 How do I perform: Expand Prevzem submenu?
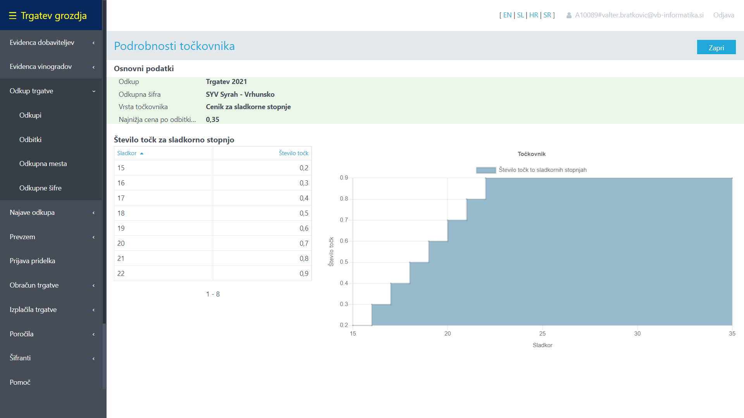51,237
